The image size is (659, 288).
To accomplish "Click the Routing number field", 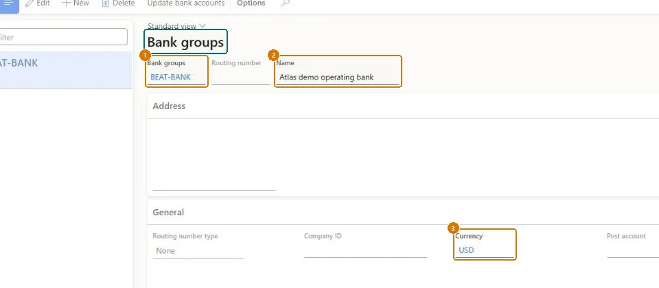I will (x=241, y=77).
